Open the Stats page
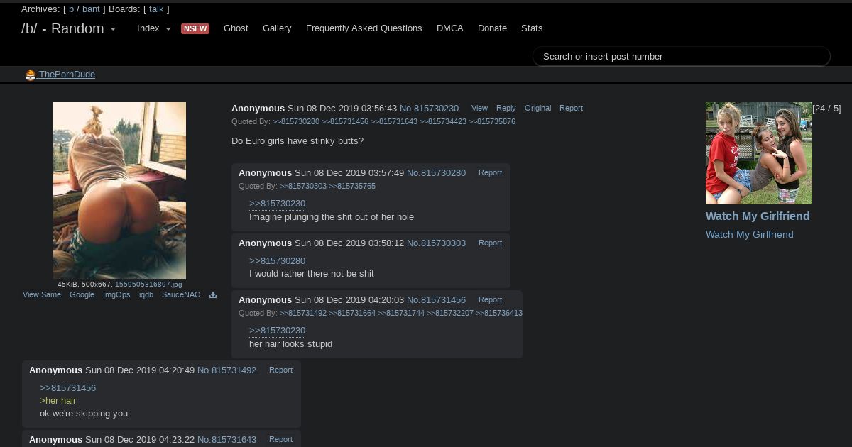The width and height of the screenshot is (852, 447). [532, 28]
